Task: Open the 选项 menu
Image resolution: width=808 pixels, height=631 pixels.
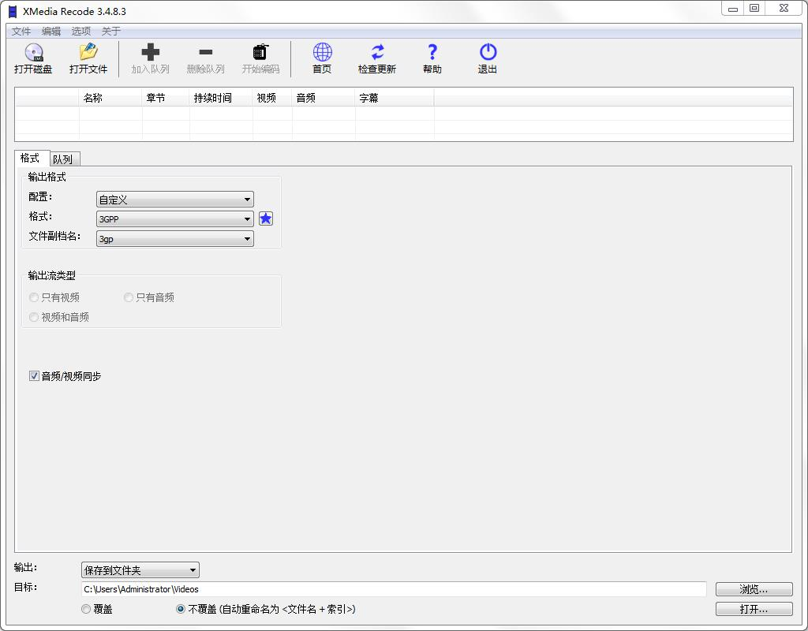Action: pos(80,31)
